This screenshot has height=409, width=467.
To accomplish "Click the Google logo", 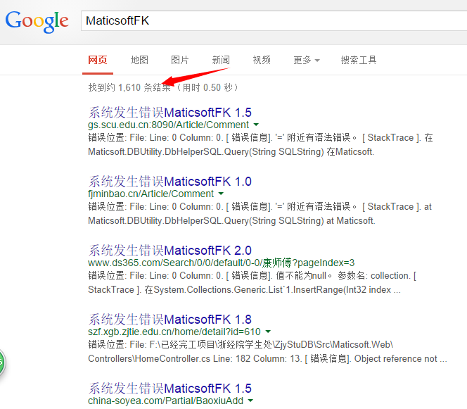I will click(x=37, y=21).
